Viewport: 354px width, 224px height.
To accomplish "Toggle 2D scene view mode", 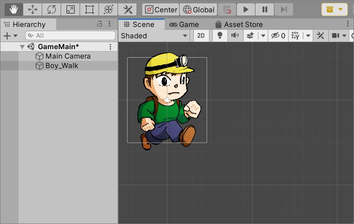I will pyautogui.click(x=201, y=35).
